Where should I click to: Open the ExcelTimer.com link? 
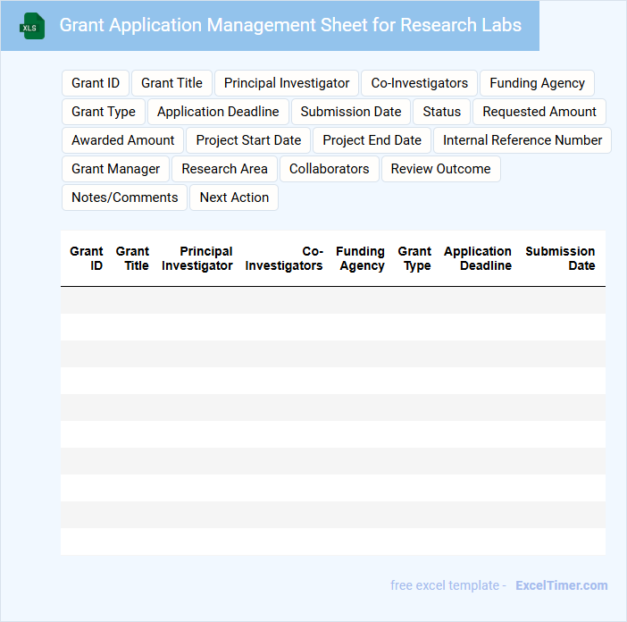click(561, 585)
